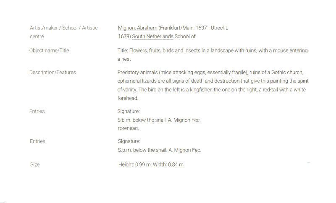This screenshot has width=336, height=203.
Task: Click the small dash mark beside the Size row
Action: click(x=308, y=162)
